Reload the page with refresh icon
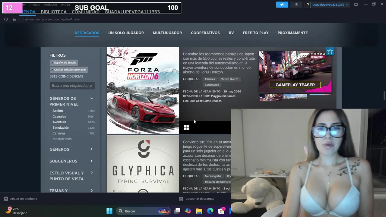 coord(6,19)
